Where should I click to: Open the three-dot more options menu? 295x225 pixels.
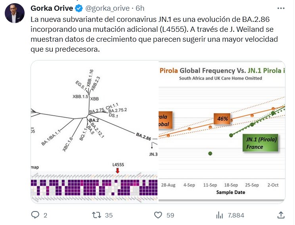click(281, 8)
